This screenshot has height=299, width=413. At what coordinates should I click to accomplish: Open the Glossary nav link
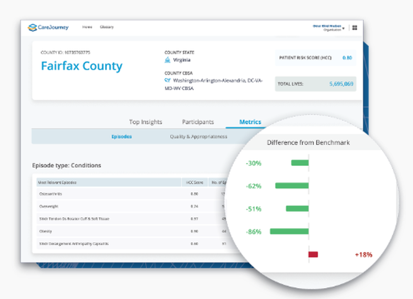[107, 27]
